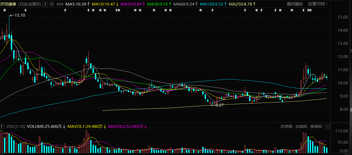Close the VOL indicator panel with X
The image size is (352, 155).
(x=327, y=127)
